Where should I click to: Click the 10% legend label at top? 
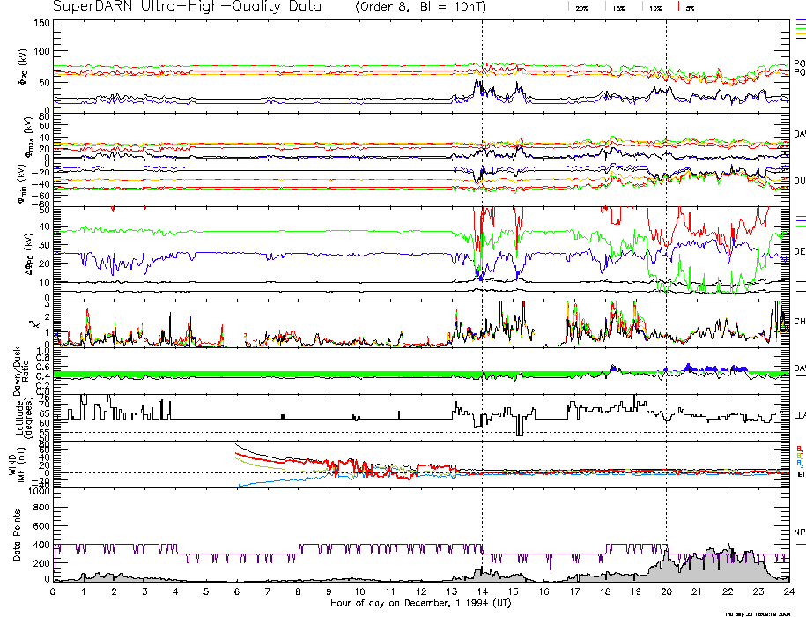655,8
